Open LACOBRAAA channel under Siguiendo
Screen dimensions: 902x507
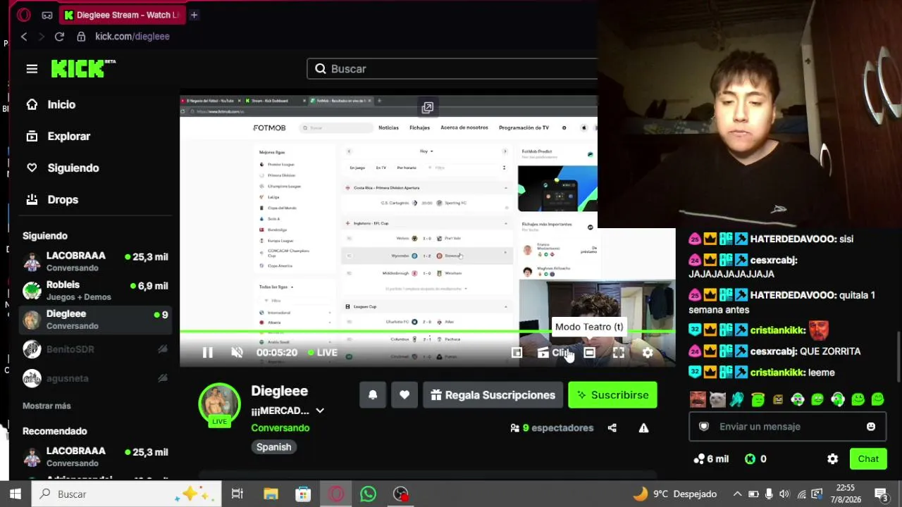tap(96, 262)
